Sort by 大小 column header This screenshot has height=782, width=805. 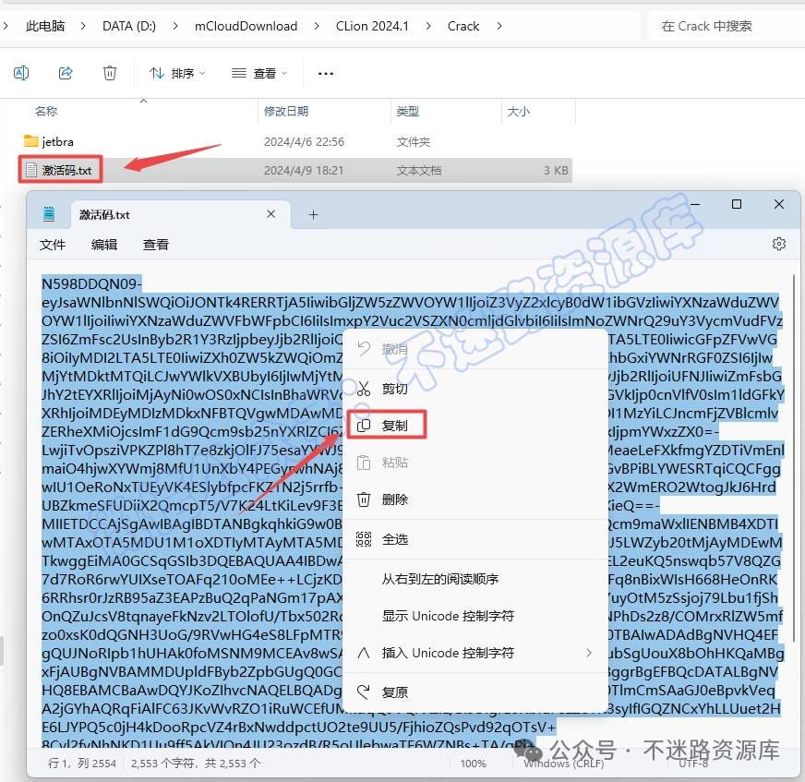tap(519, 111)
